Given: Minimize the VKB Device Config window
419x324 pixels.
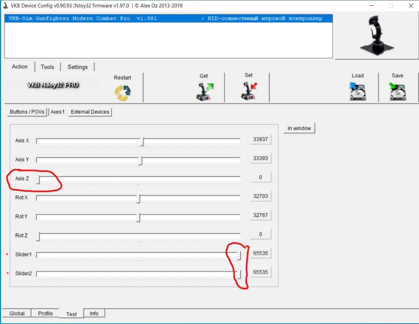Looking at the screenshot, I should 371,6.
